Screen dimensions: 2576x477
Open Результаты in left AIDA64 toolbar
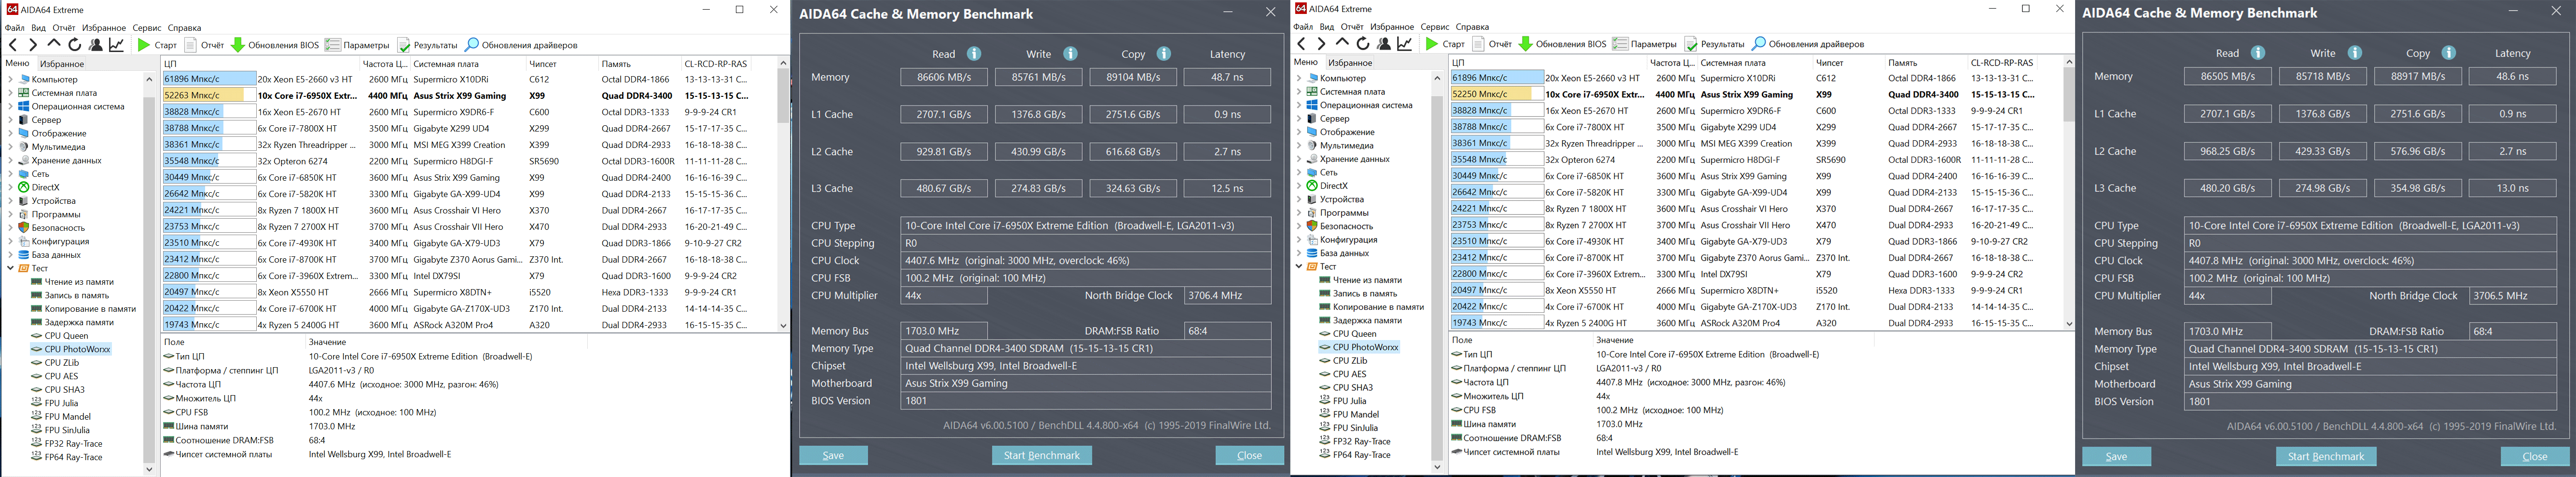(x=427, y=45)
